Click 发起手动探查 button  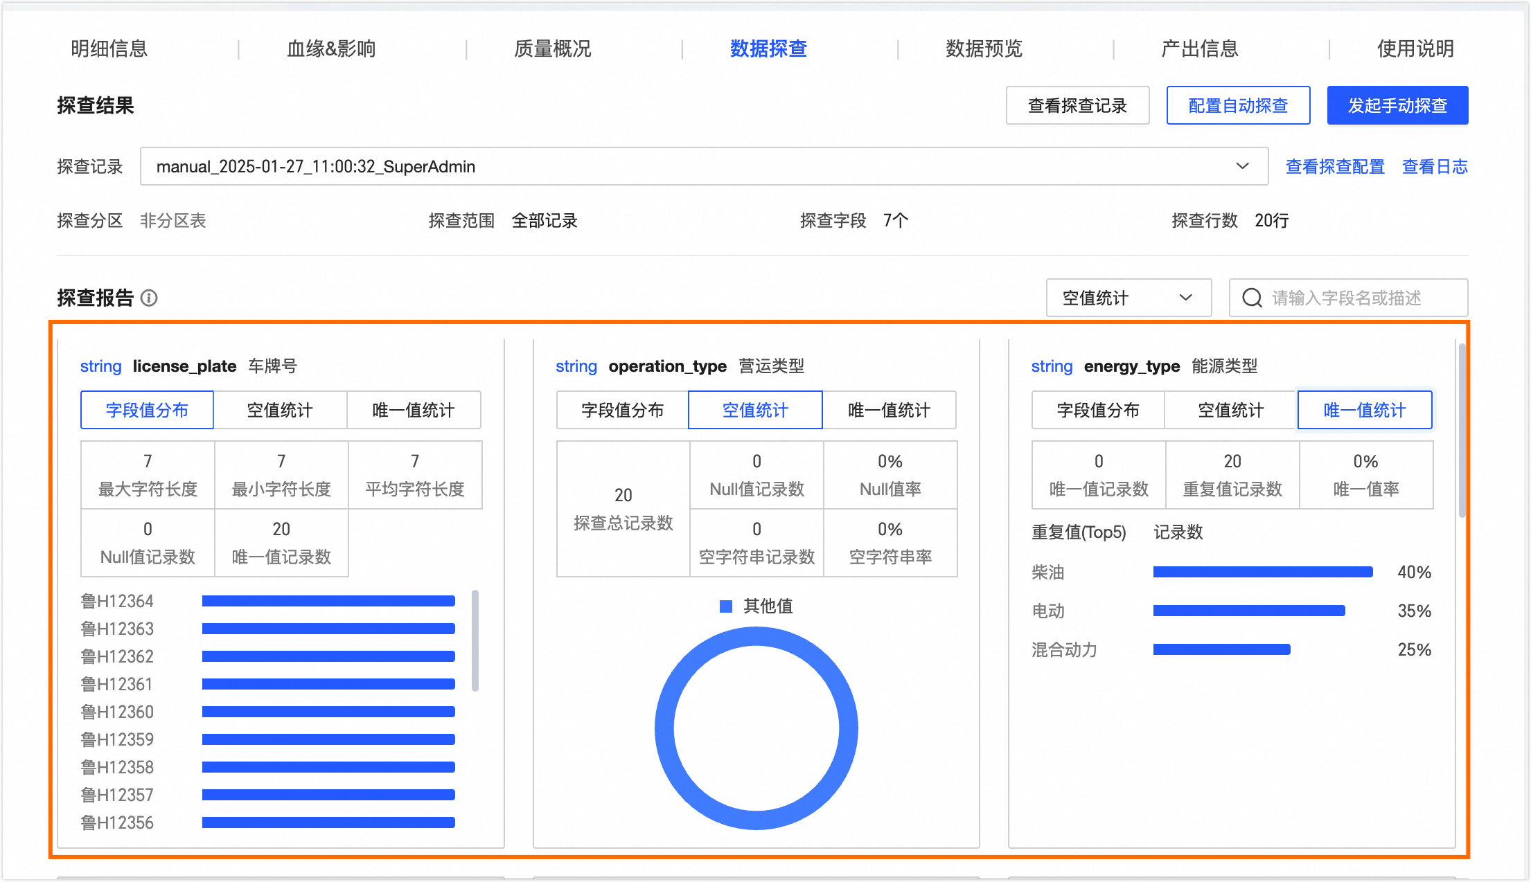pyautogui.click(x=1397, y=105)
